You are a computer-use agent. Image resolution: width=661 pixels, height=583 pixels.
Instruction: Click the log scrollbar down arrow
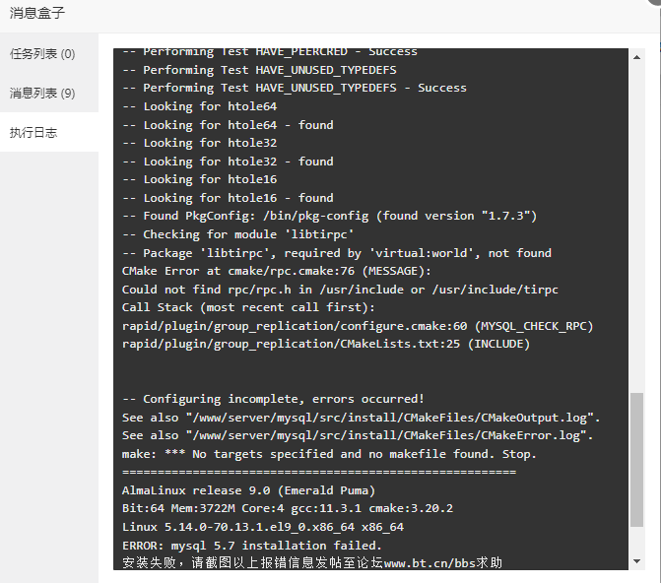[x=636, y=561]
